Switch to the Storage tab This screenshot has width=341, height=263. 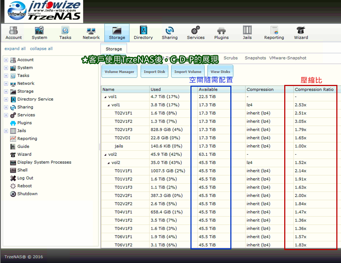114,49
